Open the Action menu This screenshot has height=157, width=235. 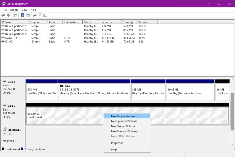coord(14,10)
